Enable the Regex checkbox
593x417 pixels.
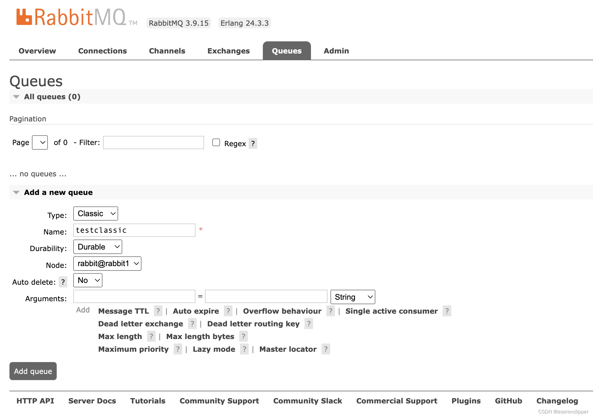click(x=216, y=142)
